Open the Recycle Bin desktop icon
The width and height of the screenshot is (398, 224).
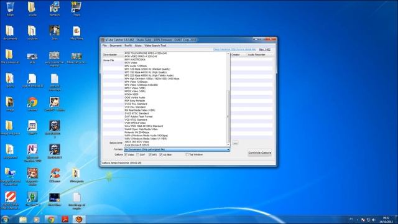(x=10, y=9)
